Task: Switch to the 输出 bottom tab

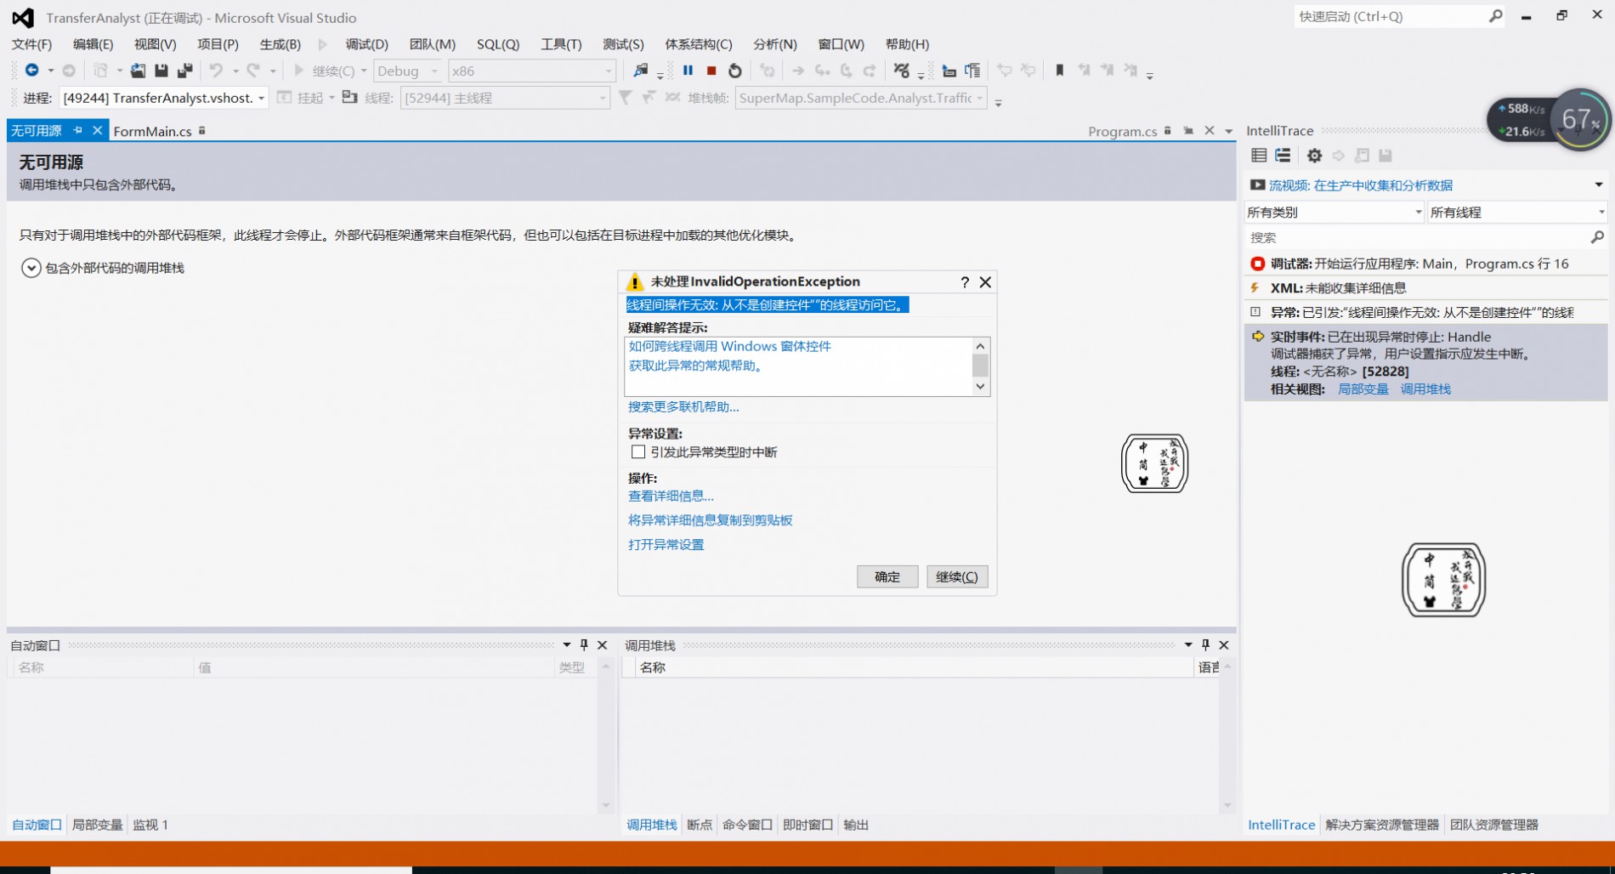Action: pos(856,825)
